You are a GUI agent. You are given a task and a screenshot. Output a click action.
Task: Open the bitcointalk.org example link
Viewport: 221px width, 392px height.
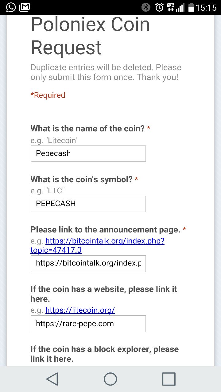click(98, 246)
